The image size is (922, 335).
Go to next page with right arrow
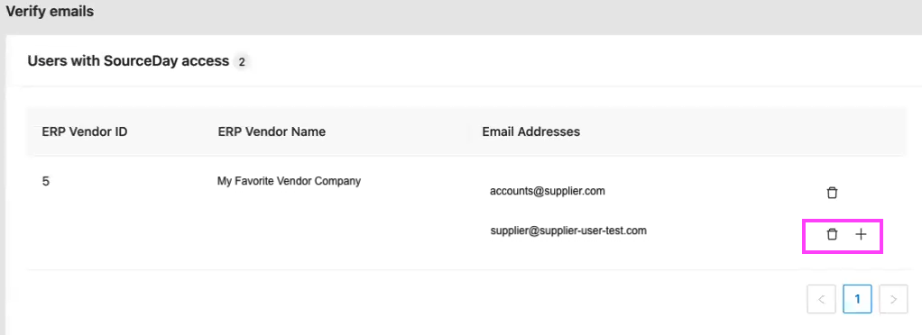893,299
